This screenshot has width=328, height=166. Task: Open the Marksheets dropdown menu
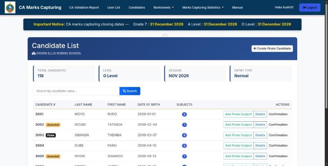click(164, 7)
